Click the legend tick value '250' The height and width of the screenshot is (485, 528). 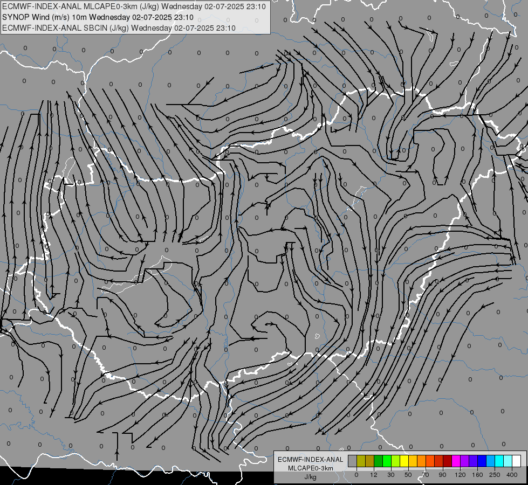click(495, 475)
